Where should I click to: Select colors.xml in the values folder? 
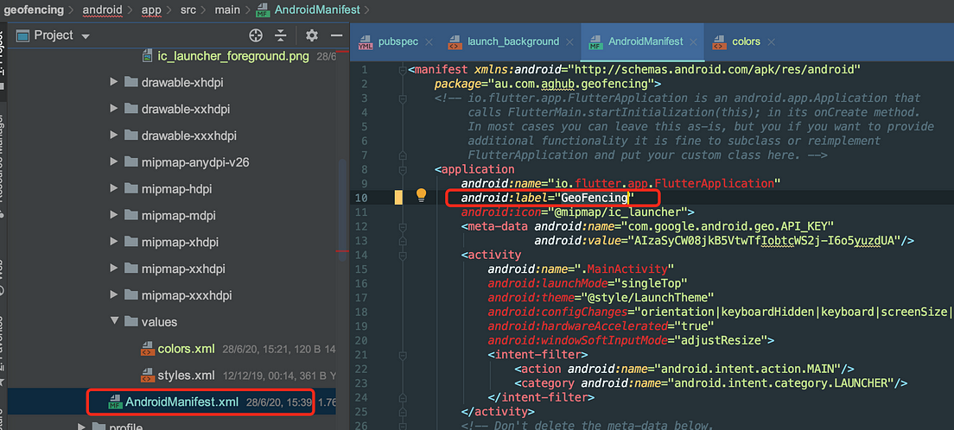point(186,349)
